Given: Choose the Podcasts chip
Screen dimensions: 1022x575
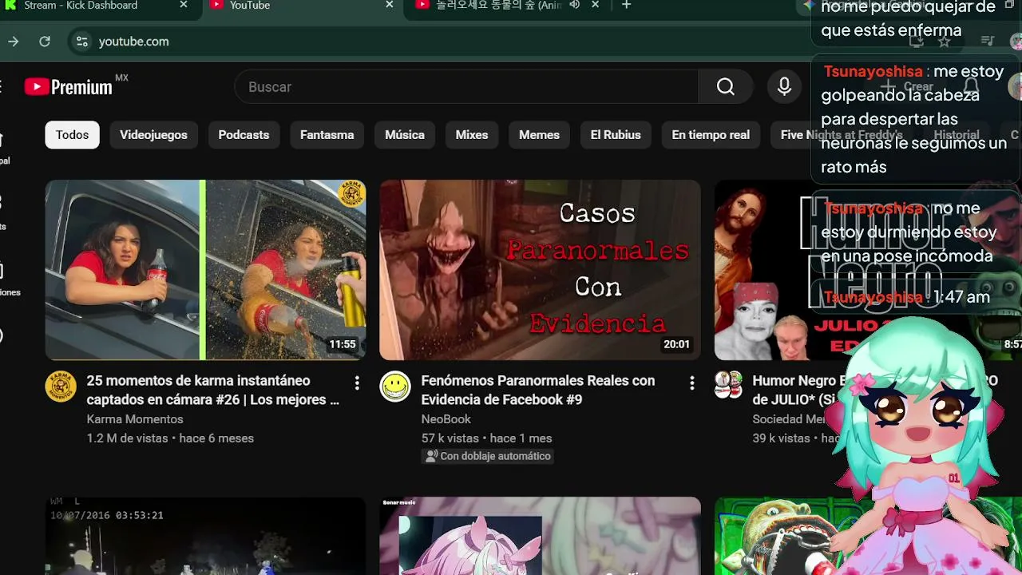Looking at the screenshot, I should point(244,135).
